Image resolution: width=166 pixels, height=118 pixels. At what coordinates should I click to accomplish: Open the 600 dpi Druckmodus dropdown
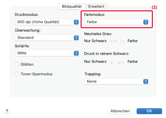pos(47,22)
